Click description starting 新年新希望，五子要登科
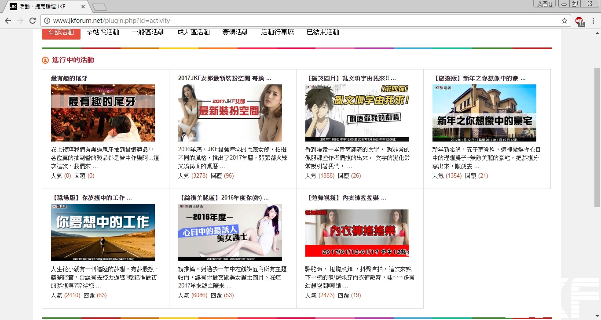Screen dimensions: 601x320 point(486,158)
